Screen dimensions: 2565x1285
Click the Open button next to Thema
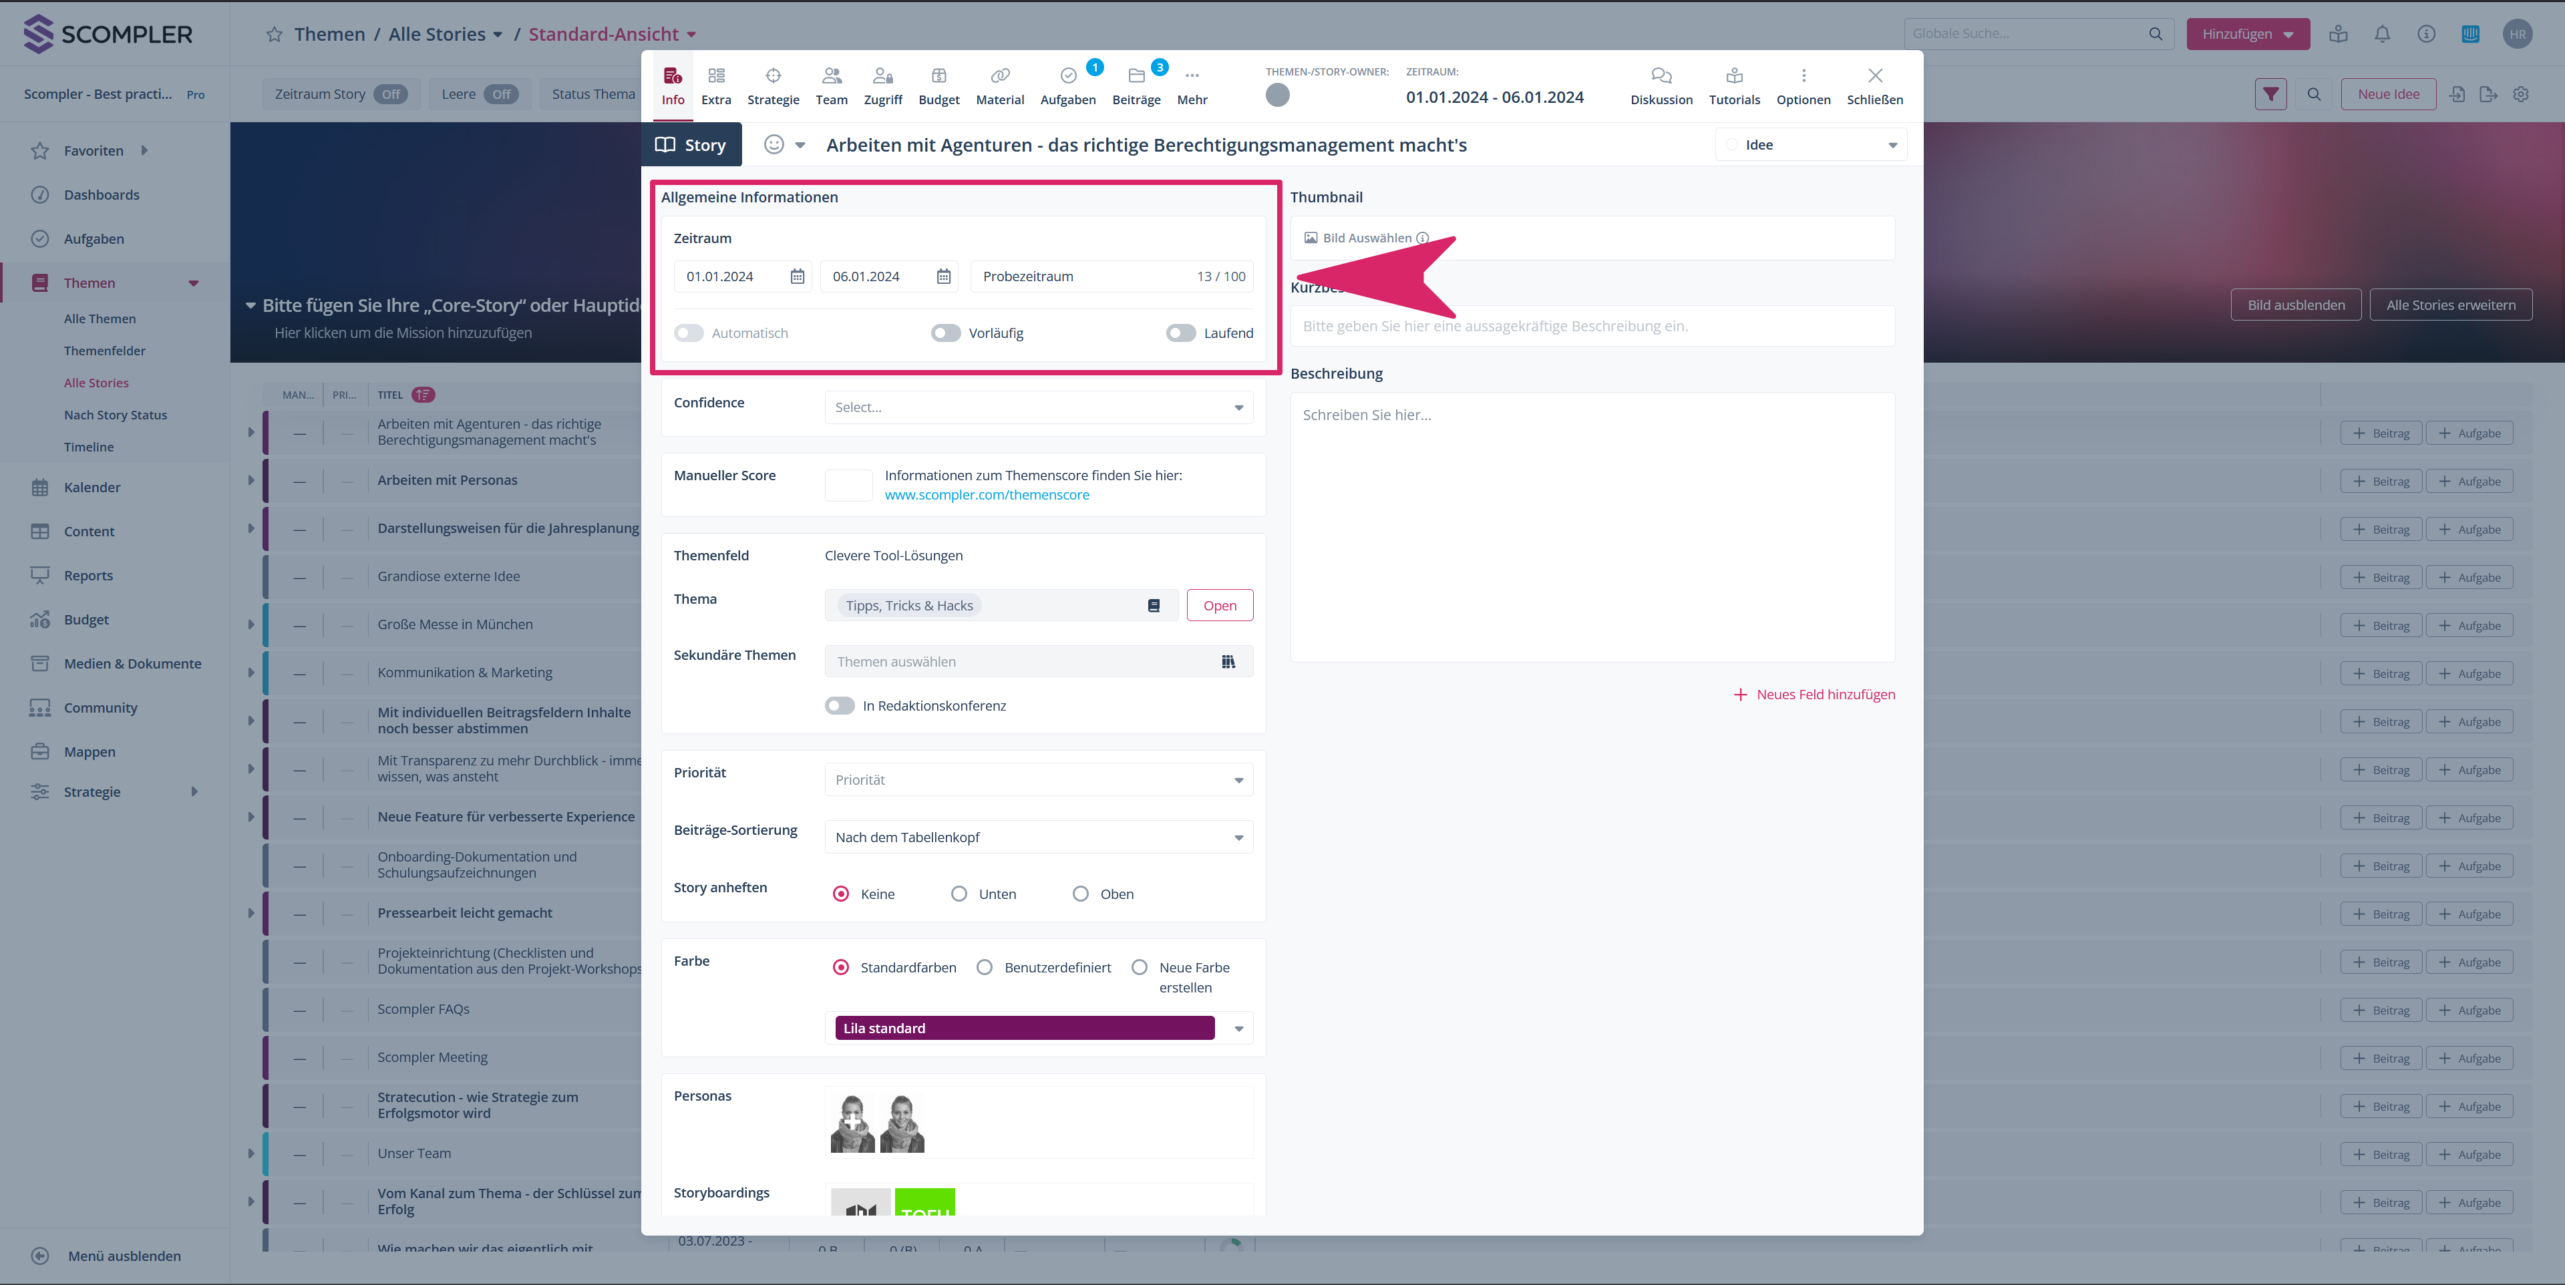(x=1219, y=605)
